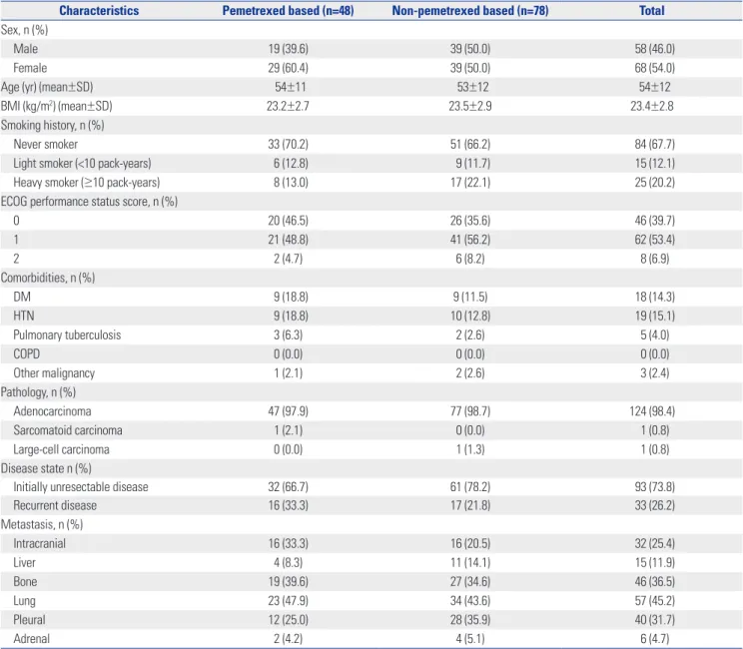Click the value 41 (56.2)
Viewport: 743px width, 649px height.
(470, 240)
